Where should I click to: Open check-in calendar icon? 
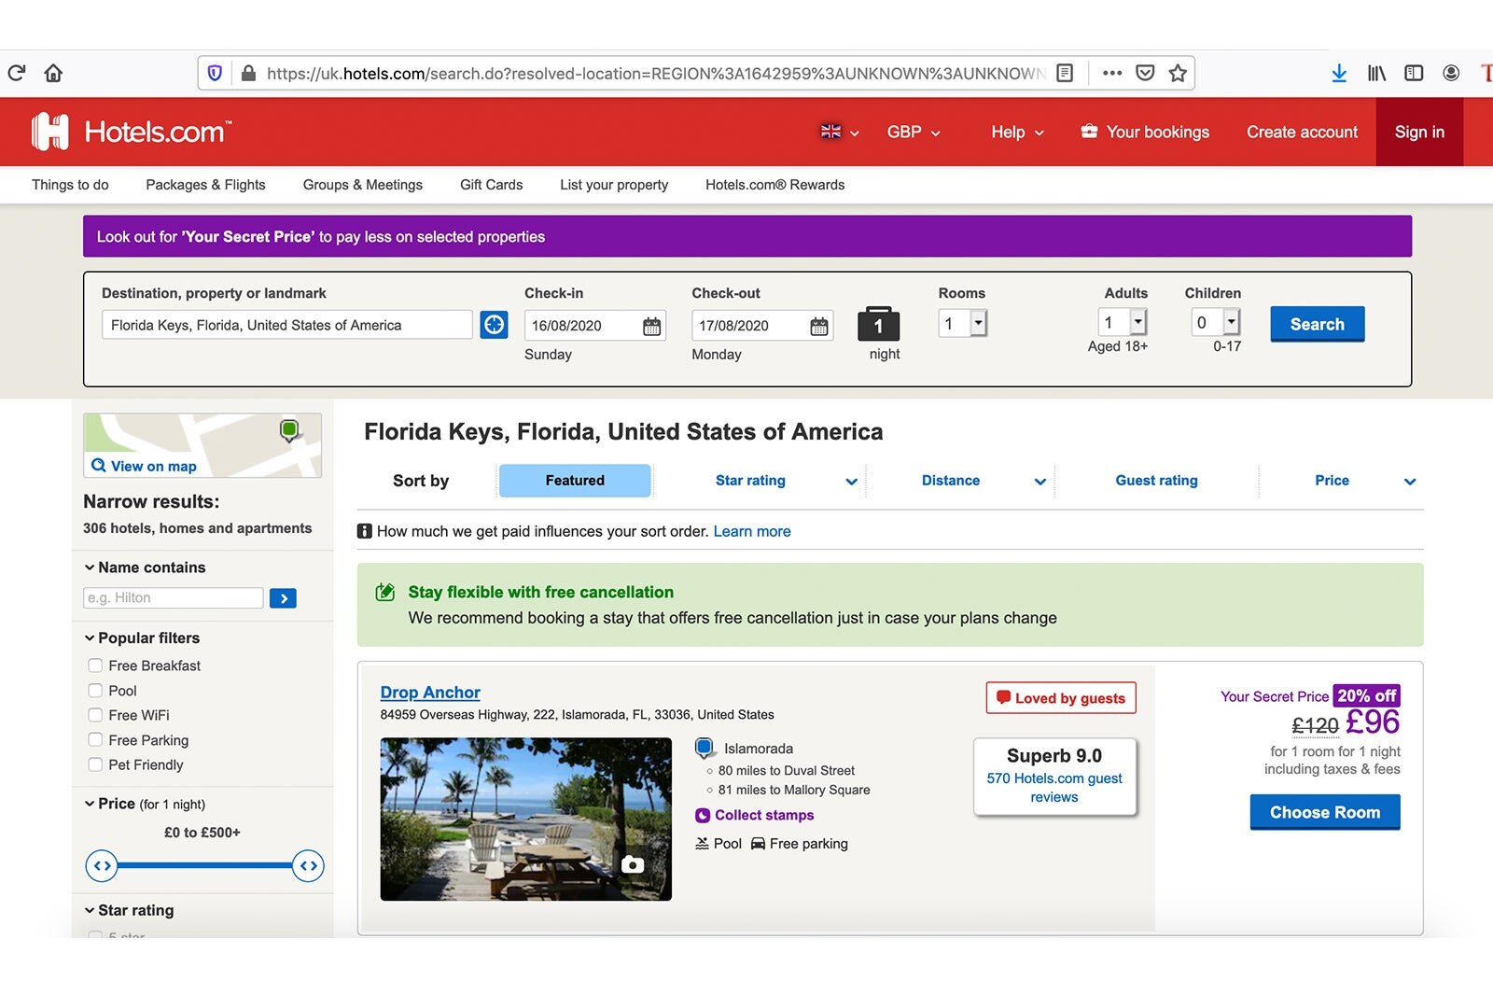(x=652, y=326)
